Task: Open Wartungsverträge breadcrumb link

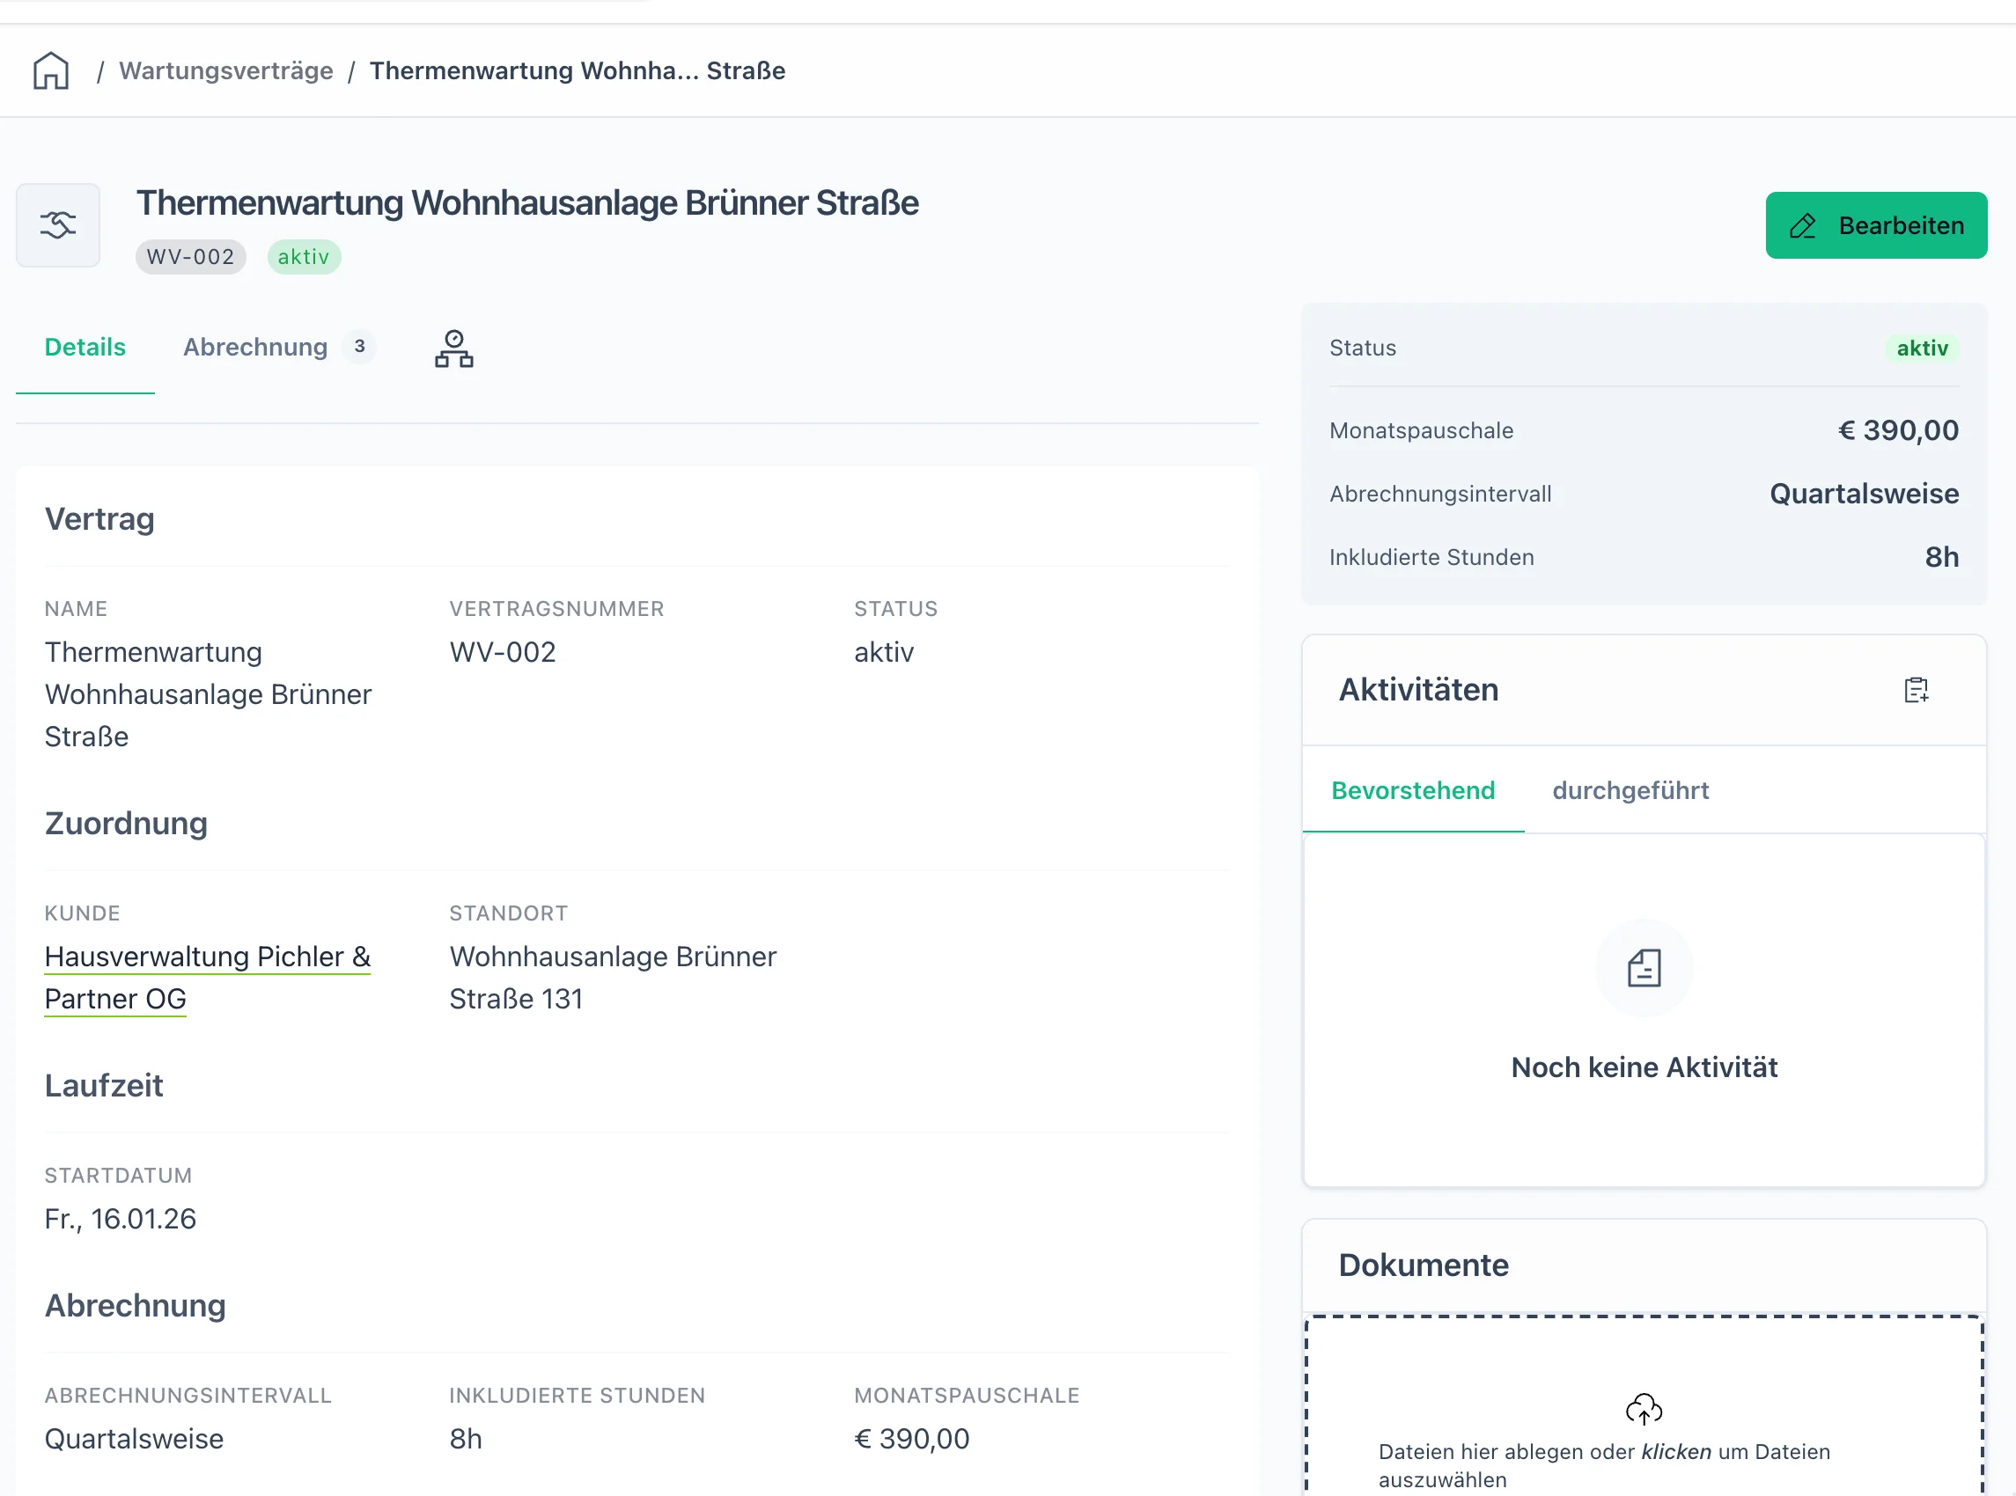Action: coord(225,70)
